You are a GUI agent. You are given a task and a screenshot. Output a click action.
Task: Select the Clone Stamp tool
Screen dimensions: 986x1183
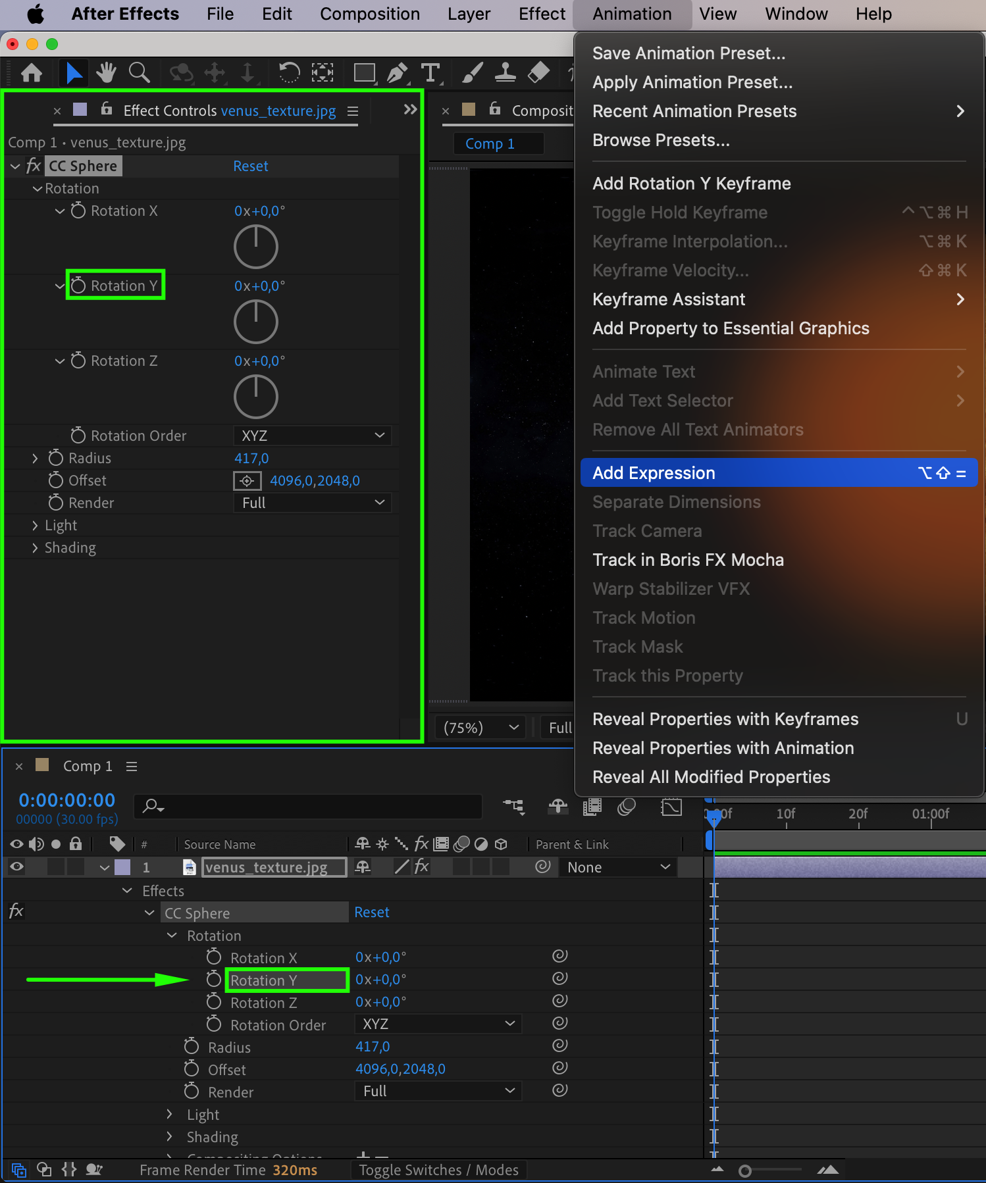(x=505, y=72)
